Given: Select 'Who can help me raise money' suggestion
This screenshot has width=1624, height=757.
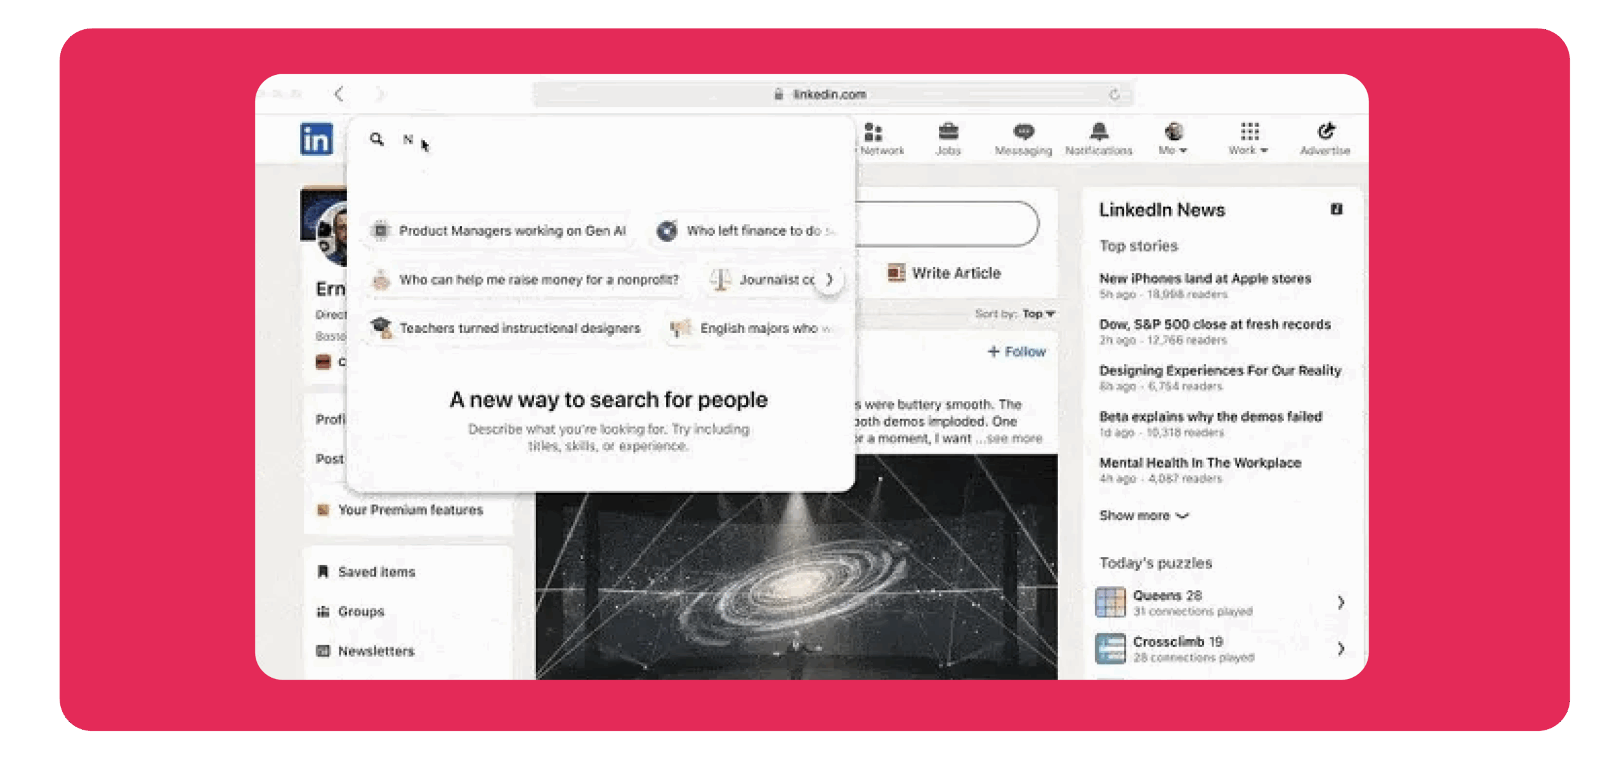Looking at the screenshot, I should pyautogui.click(x=525, y=279).
